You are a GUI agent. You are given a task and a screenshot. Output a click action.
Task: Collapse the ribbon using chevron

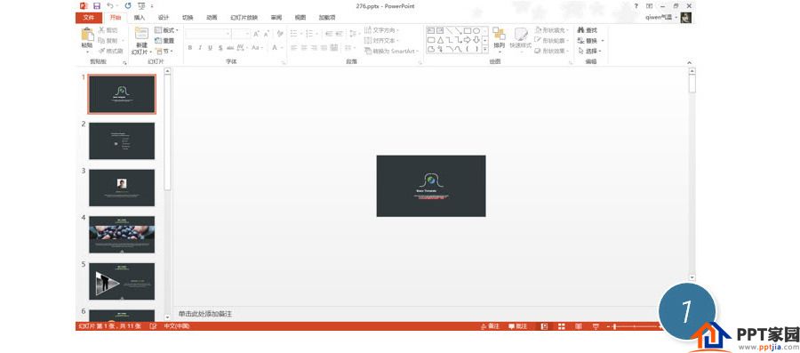[689, 62]
